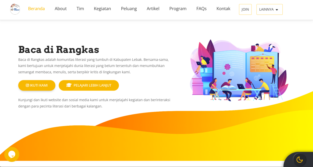Image resolution: width=313 pixels, height=167 pixels.
Task: Visit the Artikel page
Action: 153,9
